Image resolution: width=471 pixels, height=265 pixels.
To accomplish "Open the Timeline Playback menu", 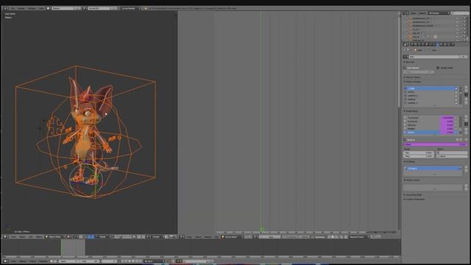I will click(x=43, y=261).
